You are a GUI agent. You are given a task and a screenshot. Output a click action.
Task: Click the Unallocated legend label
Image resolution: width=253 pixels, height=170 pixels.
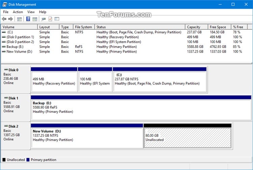point(16,160)
